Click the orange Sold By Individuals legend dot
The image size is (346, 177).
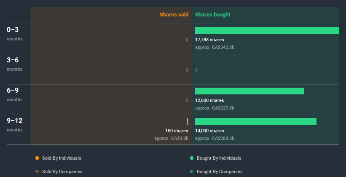coord(37,158)
